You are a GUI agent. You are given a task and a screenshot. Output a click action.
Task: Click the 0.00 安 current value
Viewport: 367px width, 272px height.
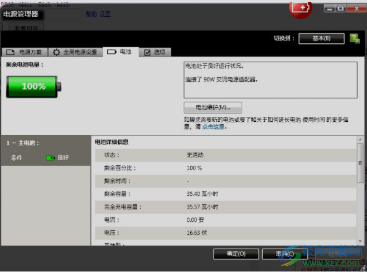(195, 220)
